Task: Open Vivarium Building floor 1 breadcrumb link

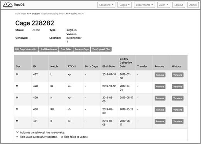Action: pos(53,14)
